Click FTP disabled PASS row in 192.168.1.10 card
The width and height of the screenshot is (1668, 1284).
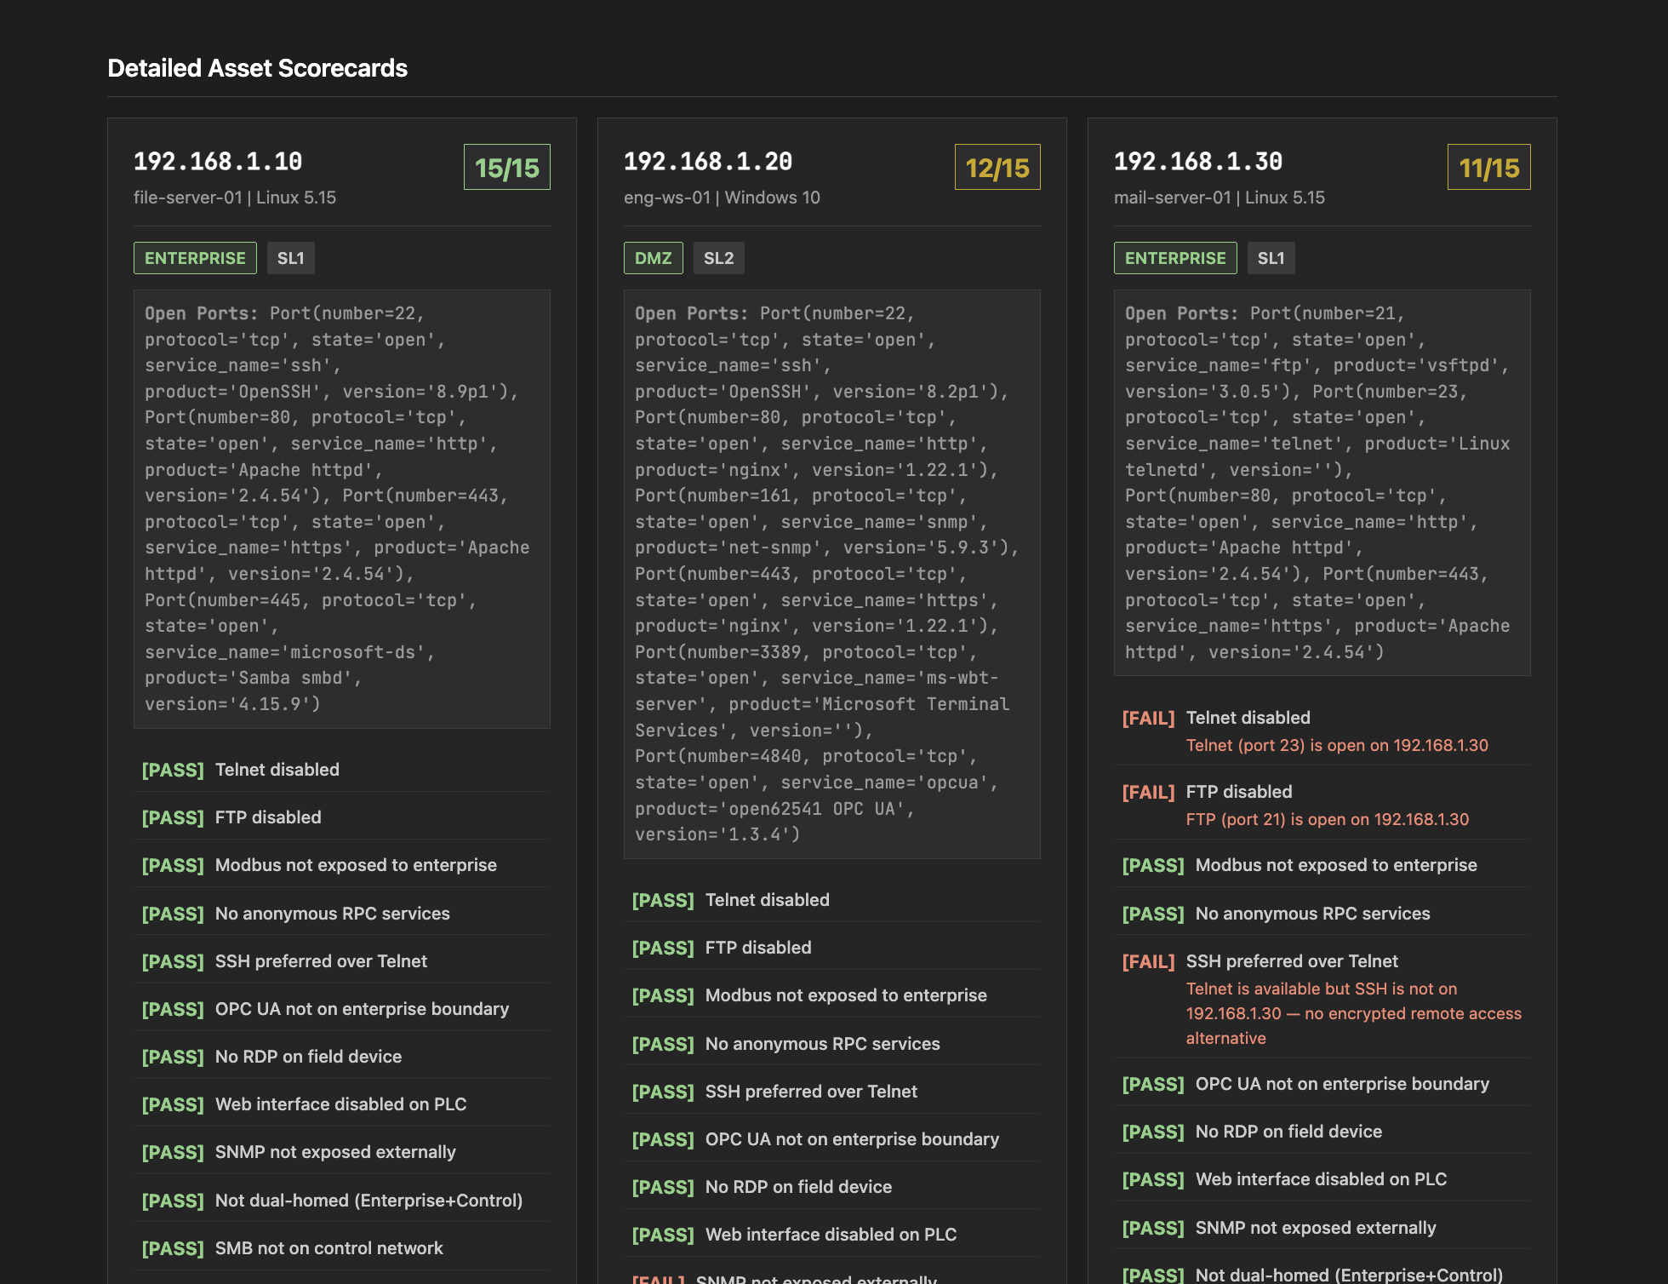tap(342, 817)
